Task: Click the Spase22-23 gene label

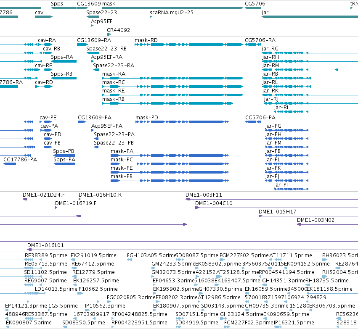Action: [102, 13]
